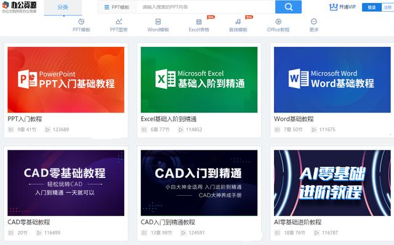Screen dimensions: 394x245
Task: Click the 18章 76节 text
Action: 294,233
